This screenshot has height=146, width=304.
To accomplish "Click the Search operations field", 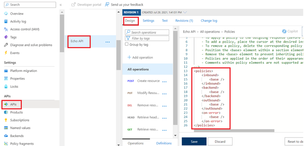I will pyautogui.click(x=147, y=32).
